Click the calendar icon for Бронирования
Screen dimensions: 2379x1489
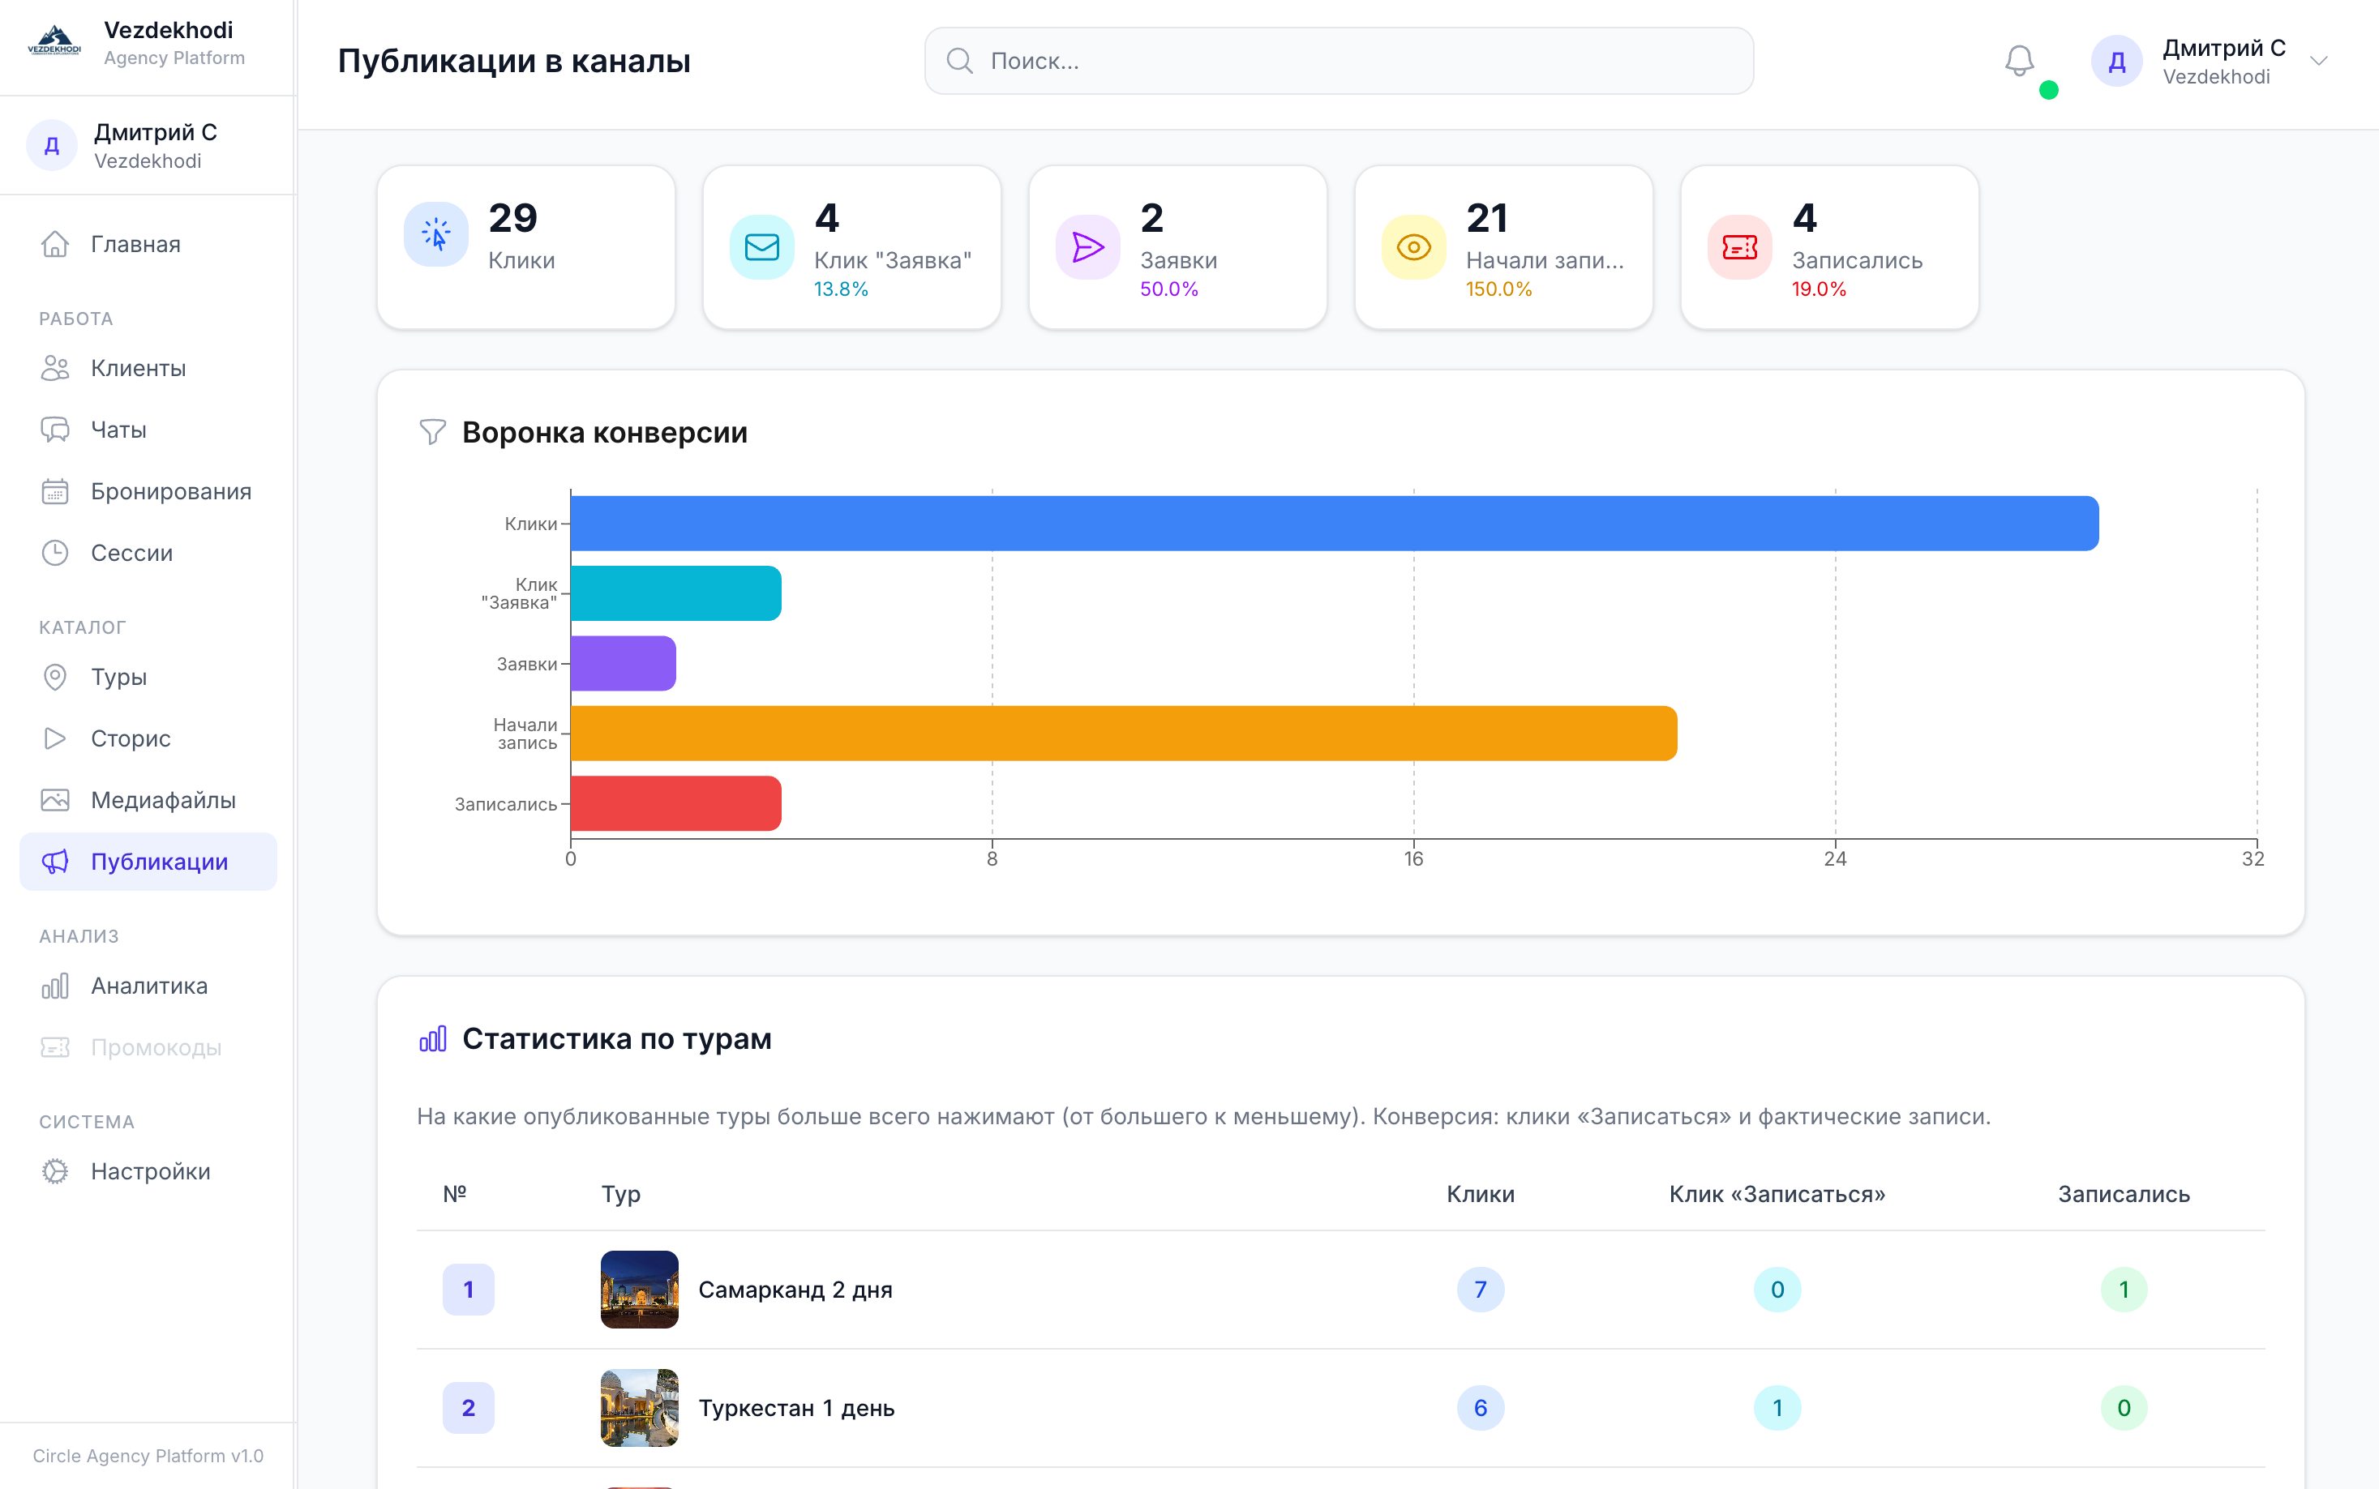tap(55, 491)
